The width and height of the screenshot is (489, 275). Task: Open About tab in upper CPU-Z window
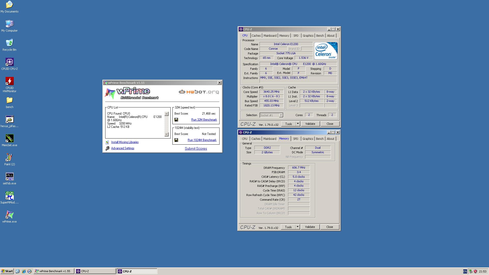click(x=331, y=36)
